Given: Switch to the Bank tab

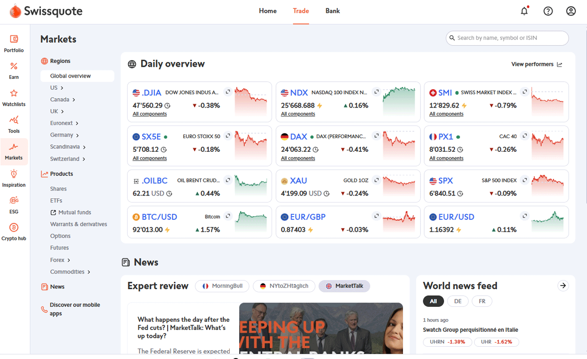Looking at the screenshot, I should coord(333,11).
